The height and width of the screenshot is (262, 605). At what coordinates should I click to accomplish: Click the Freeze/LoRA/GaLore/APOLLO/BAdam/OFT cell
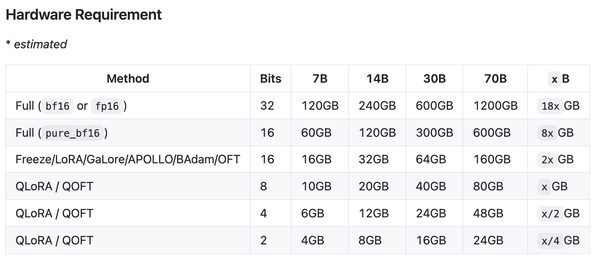coord(127,159)
